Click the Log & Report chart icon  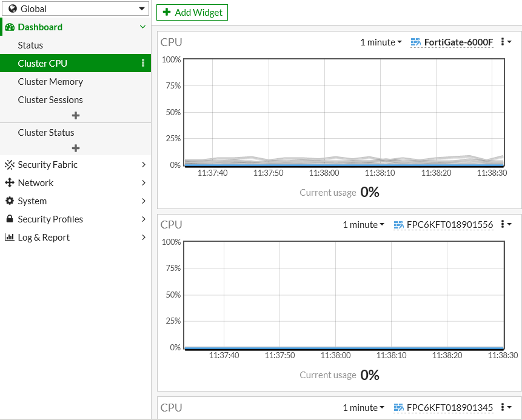point(10,238)
